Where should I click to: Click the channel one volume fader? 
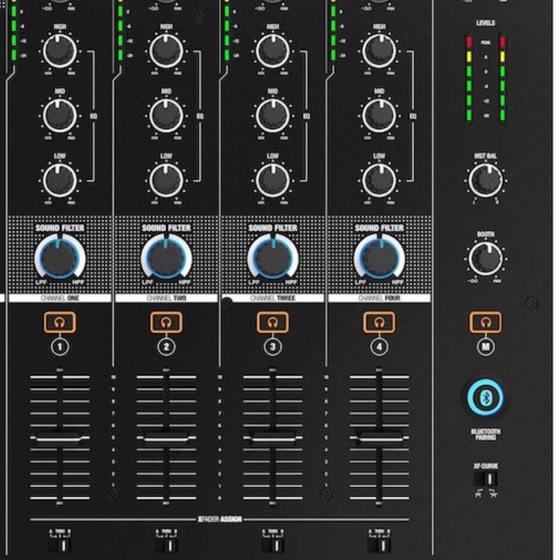[60, 440]
